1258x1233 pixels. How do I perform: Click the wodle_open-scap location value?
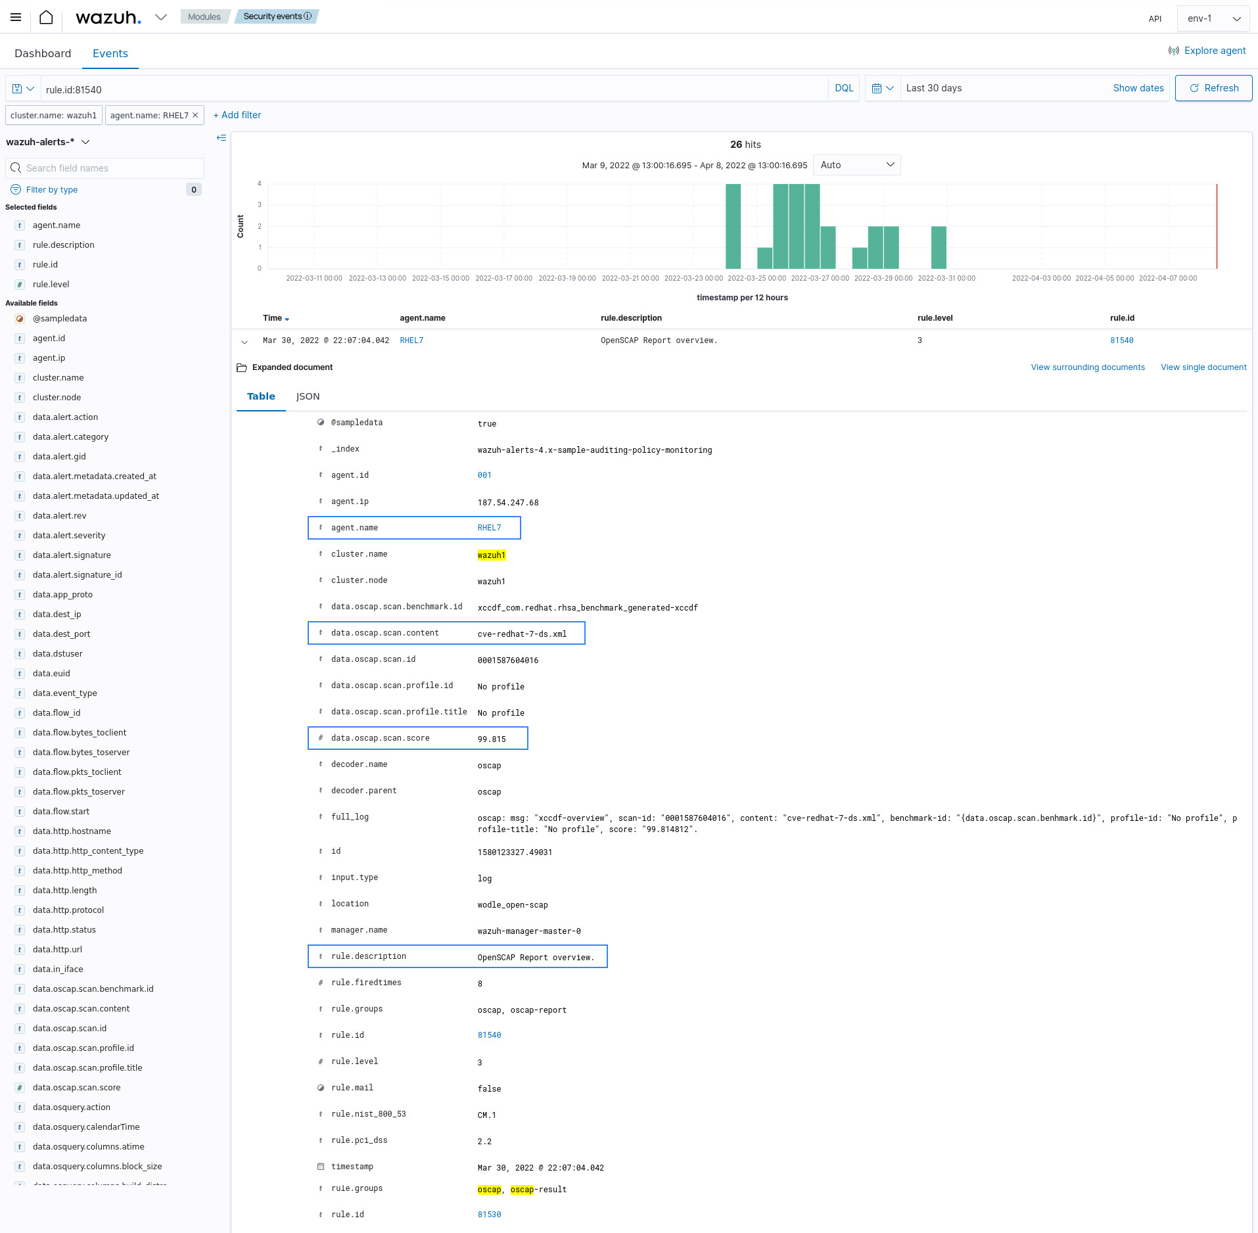tap(513, 905)
